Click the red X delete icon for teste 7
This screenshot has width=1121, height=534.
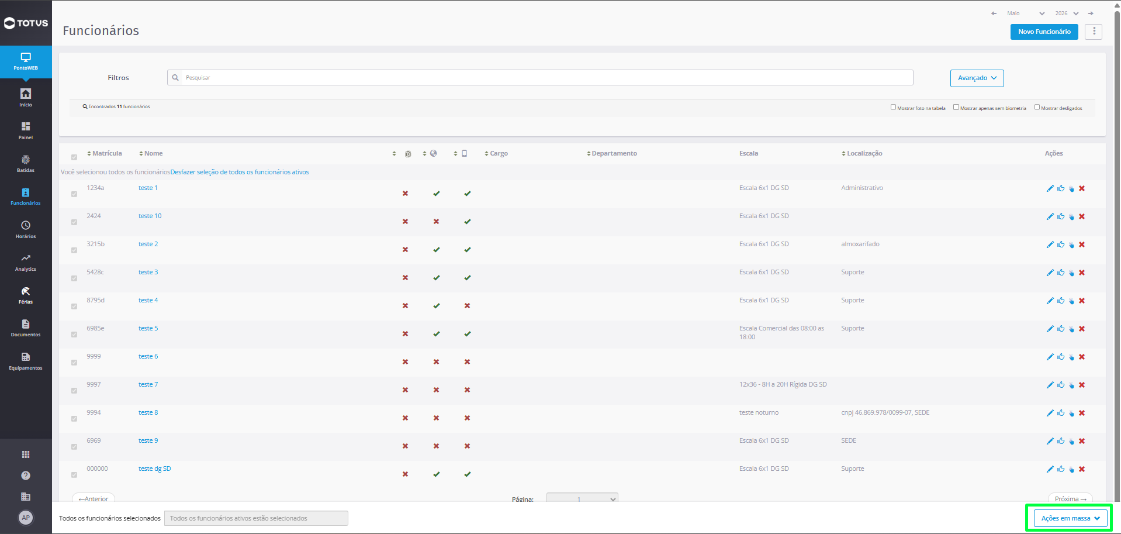pos(1082,385)
